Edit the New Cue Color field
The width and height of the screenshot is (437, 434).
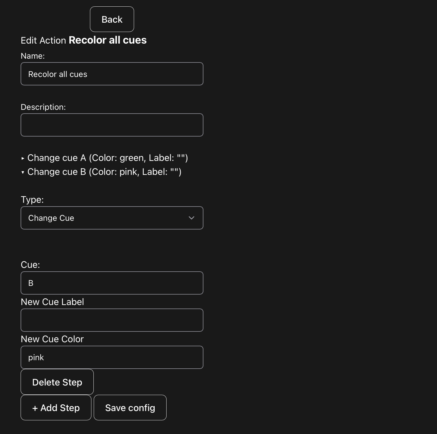click(x=112, y=357)
